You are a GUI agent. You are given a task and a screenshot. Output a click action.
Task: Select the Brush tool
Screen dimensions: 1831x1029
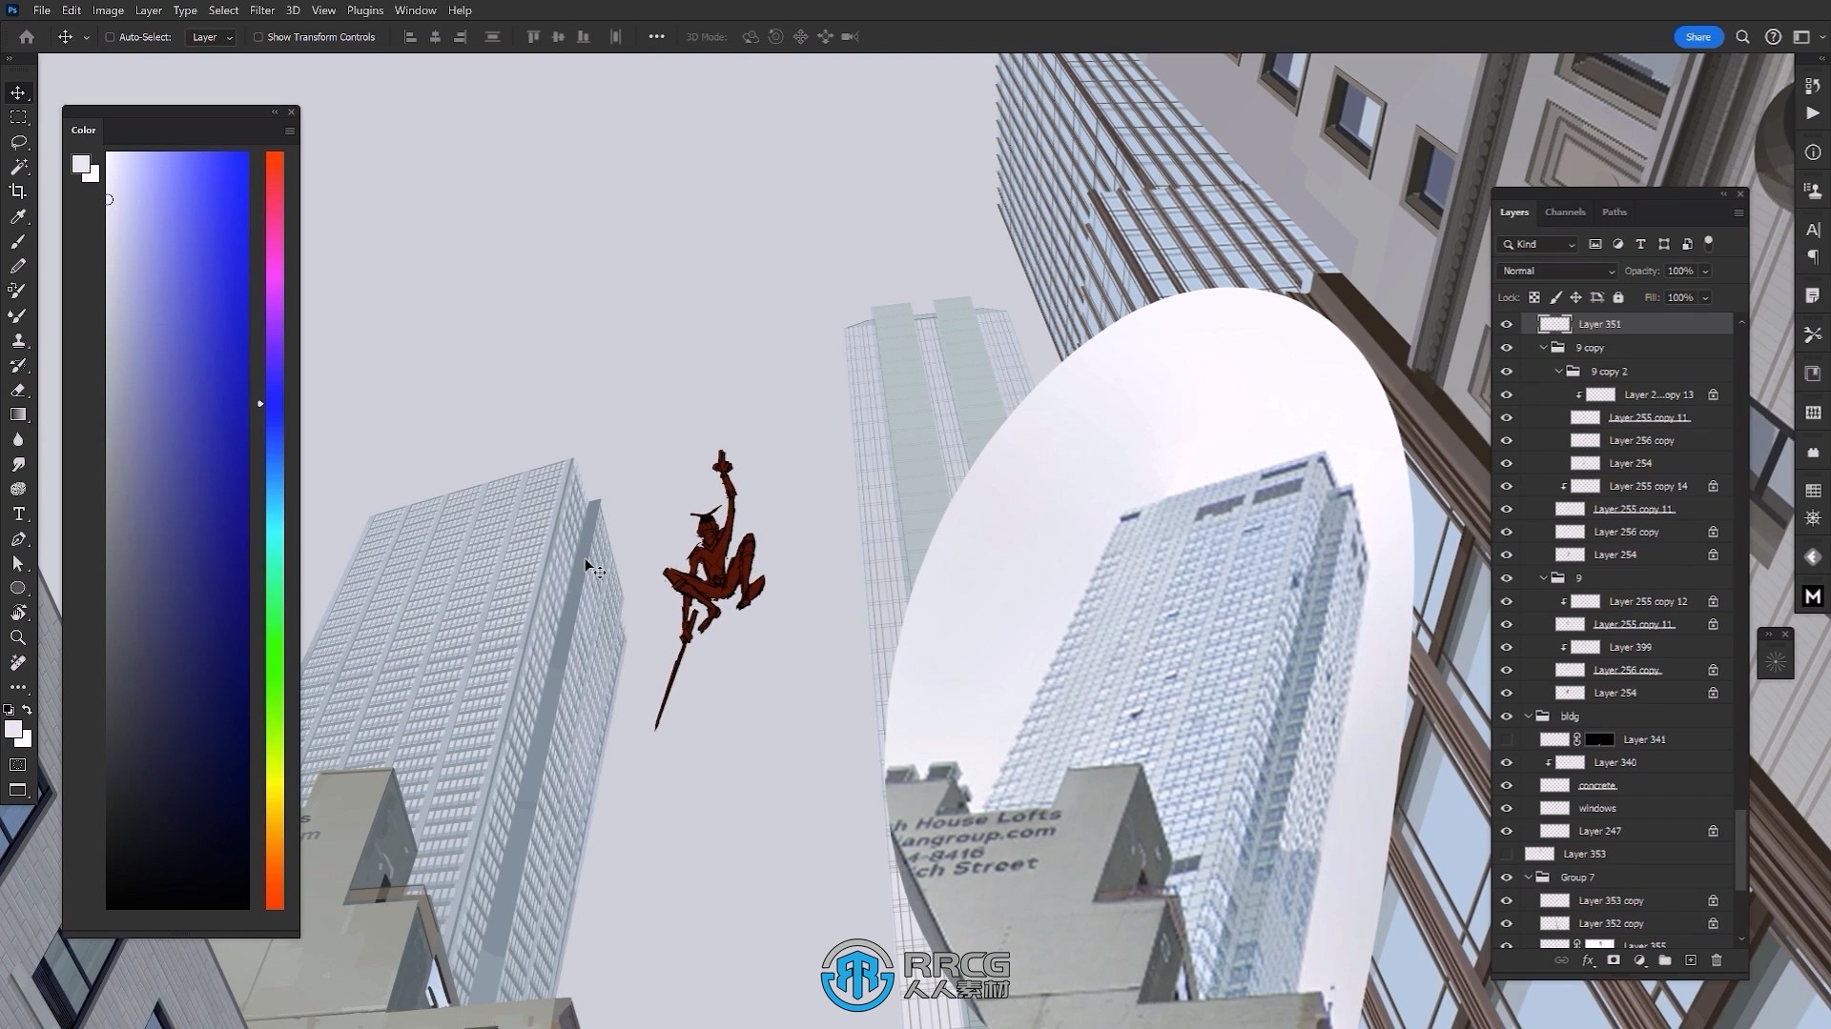point(18,241)
